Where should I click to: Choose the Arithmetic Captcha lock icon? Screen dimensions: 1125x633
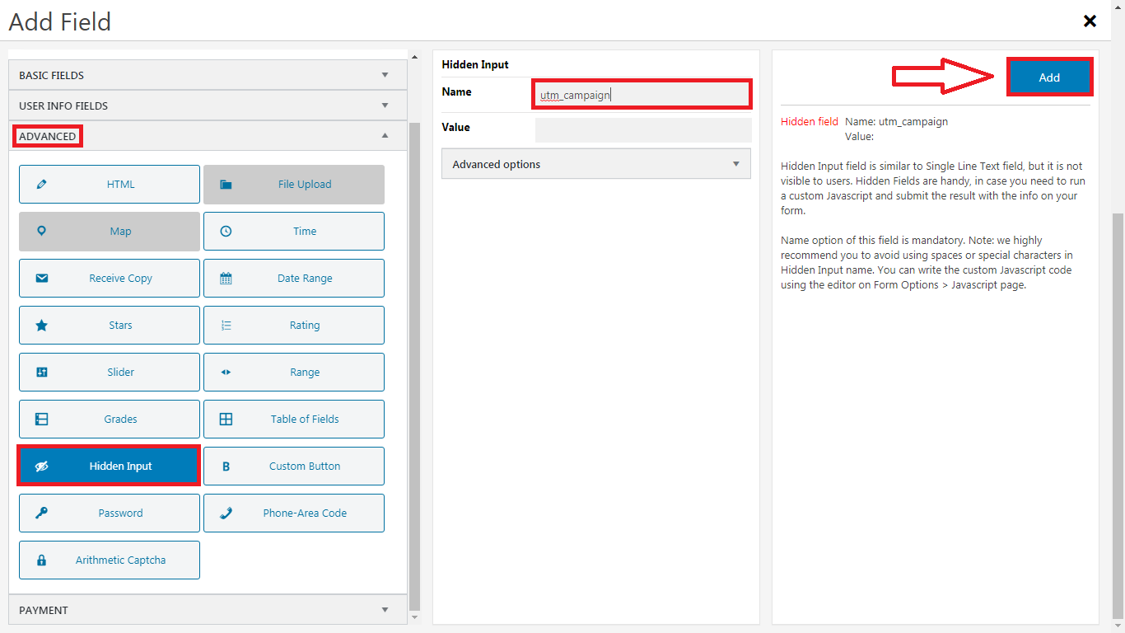[x=42, y=560]
